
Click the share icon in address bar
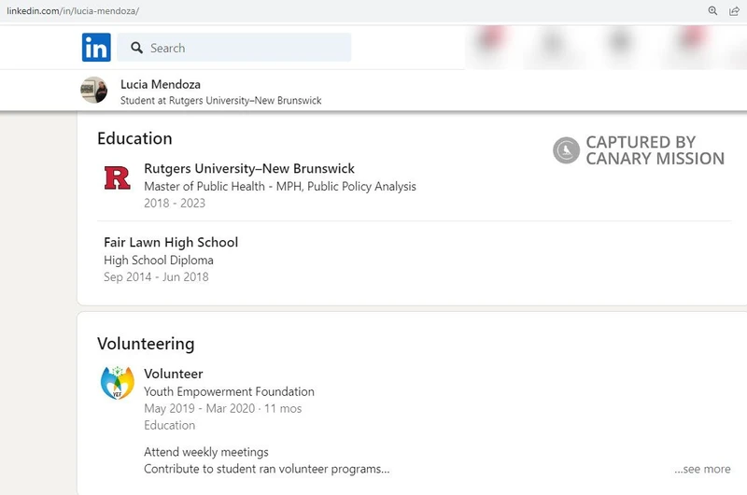[x=734, y=10]
